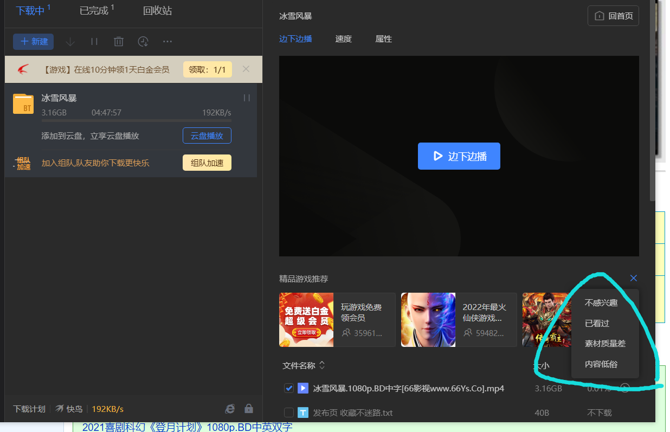Viewport: 670px width, 432px height.
Task: Dismiss the recommendation menu via blue X
Action: (x=633, y=278)
